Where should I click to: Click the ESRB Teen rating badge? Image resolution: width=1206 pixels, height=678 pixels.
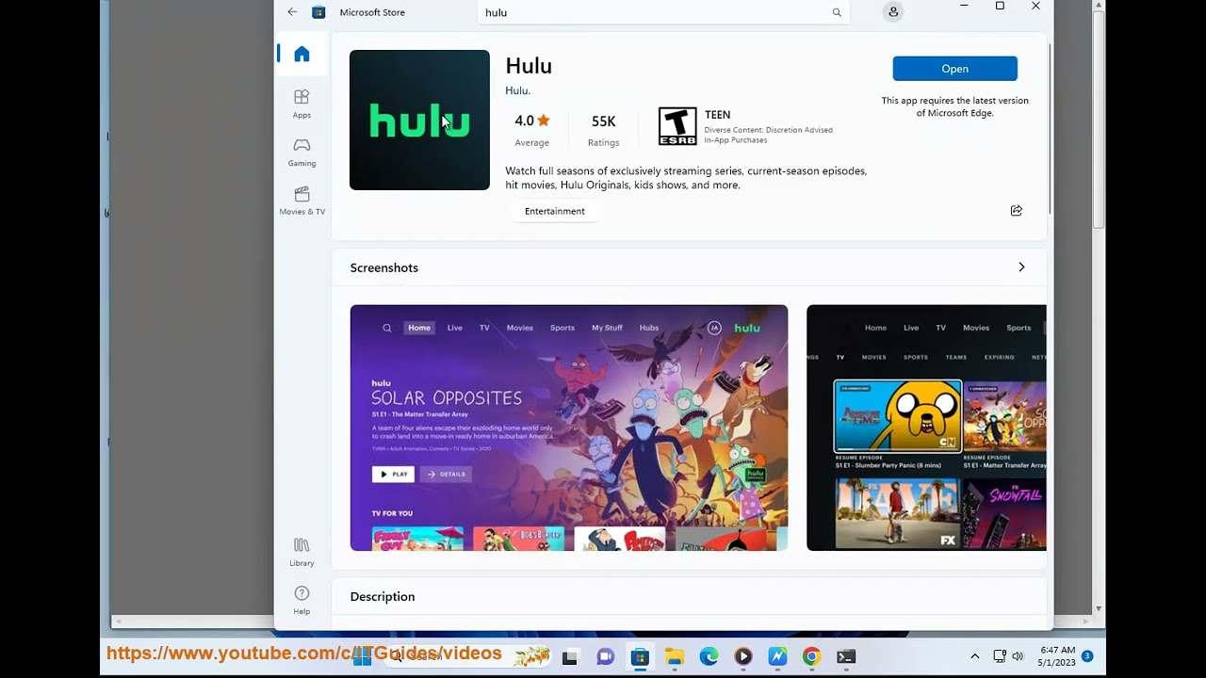click(677, 126)
